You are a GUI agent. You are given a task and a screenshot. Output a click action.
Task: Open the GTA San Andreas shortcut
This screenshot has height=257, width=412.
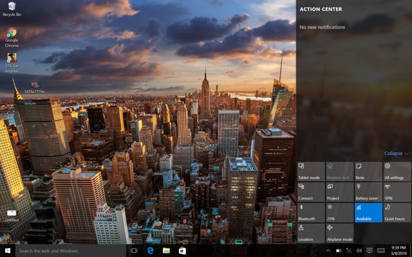(x=12, y=60)
